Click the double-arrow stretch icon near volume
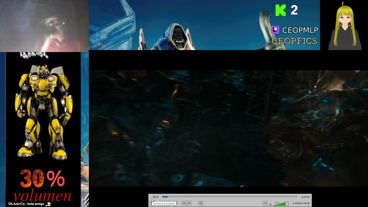This screenshot has height=207, width=368. pyautogui.click(x=265, y=203)
